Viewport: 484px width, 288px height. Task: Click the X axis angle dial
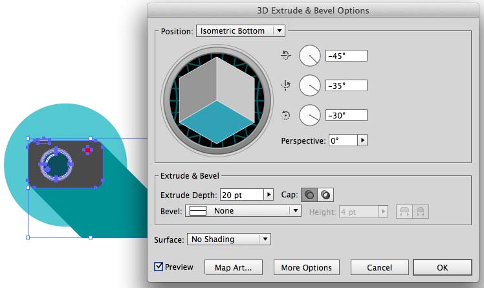coord(310,56)
